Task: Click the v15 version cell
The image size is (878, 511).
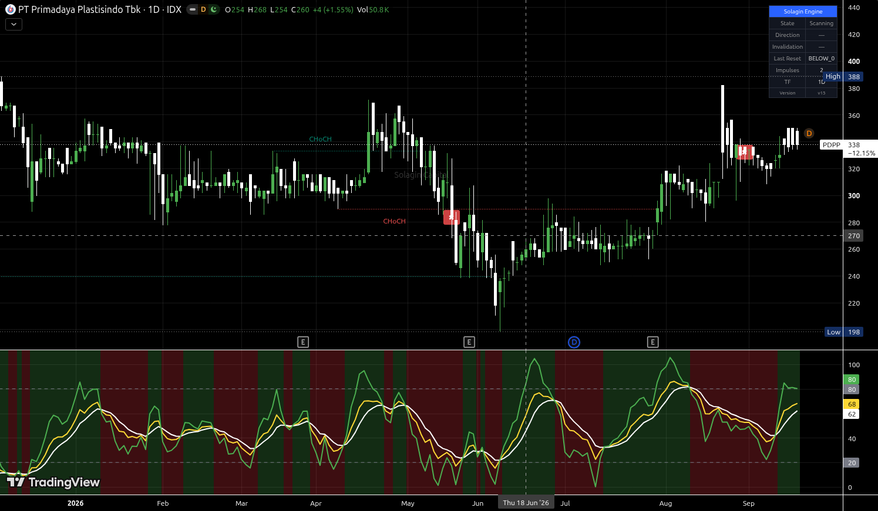Action: 821,93
